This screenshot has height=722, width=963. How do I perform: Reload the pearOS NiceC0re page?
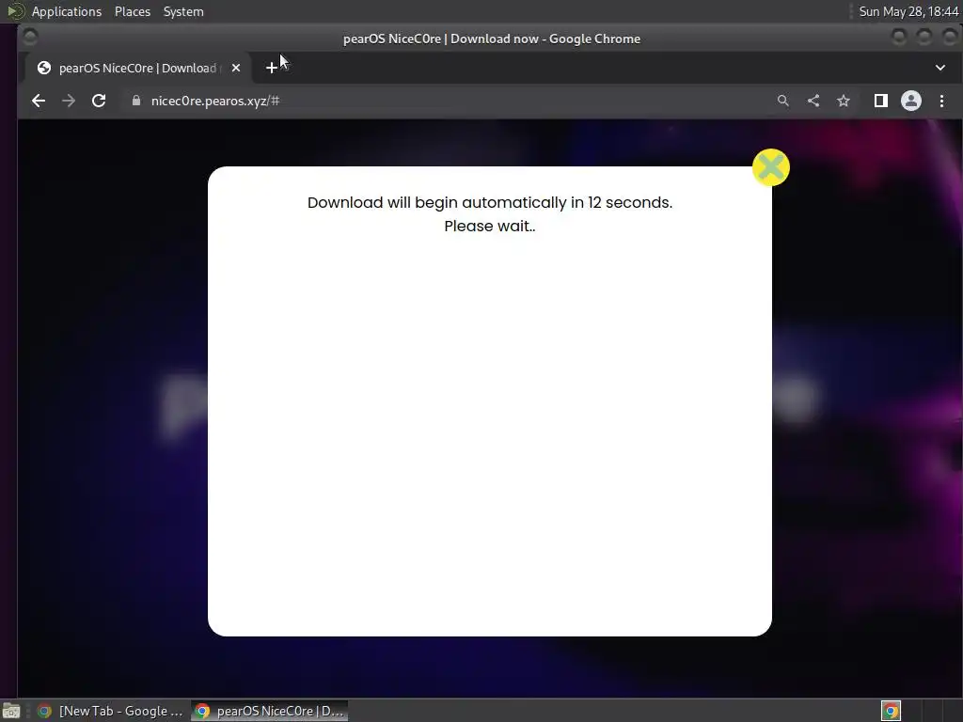coord(99,101)
